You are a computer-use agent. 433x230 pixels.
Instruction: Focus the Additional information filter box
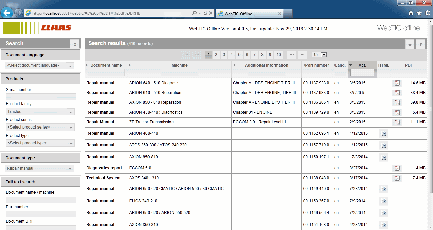coord(267,73)
